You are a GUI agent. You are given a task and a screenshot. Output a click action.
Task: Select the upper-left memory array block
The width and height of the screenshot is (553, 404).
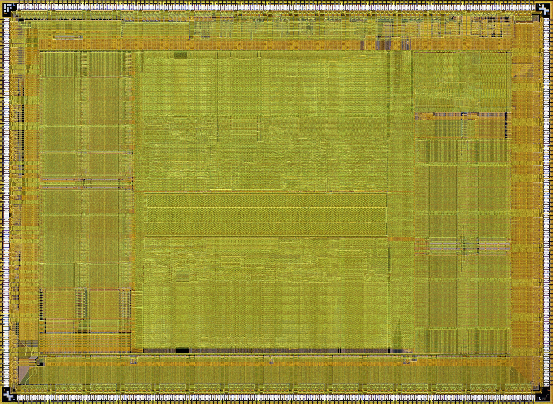(x=85, y=114)
